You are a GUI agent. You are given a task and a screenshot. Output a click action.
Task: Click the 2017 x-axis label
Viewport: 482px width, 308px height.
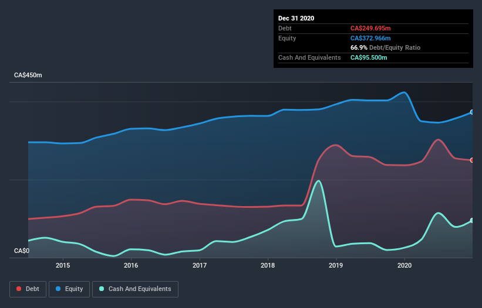[x=200, y=265]
